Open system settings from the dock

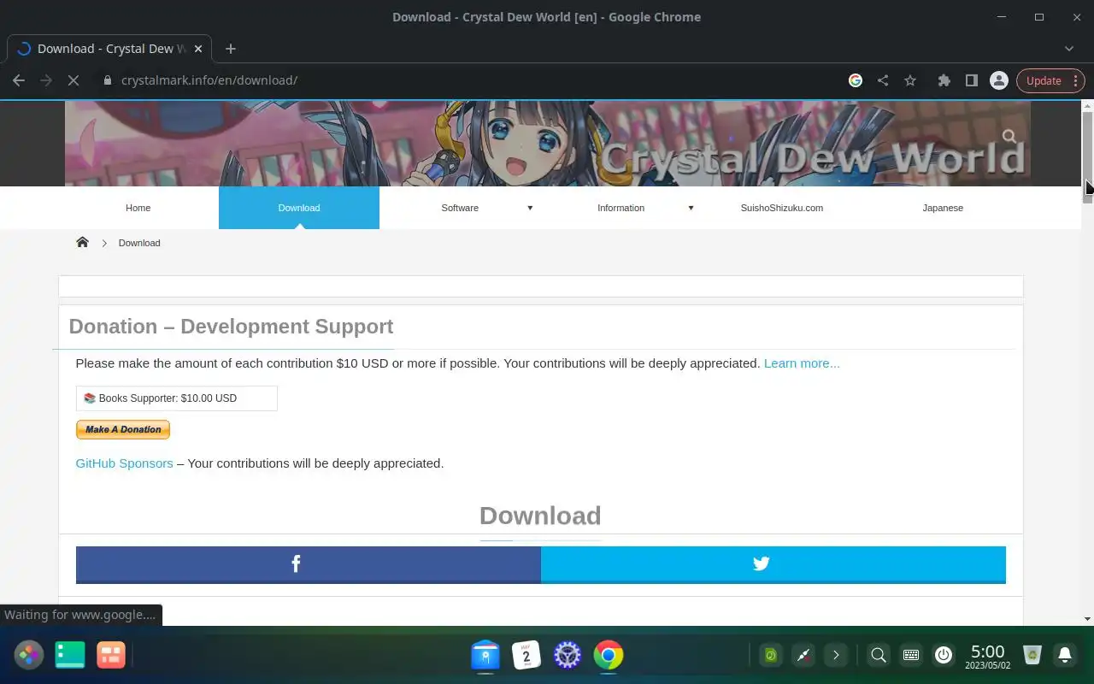pos(568,655)
